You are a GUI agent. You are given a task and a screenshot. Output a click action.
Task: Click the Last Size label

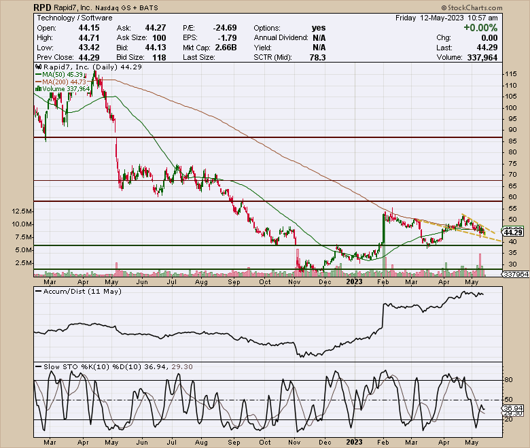coord(198,57)
